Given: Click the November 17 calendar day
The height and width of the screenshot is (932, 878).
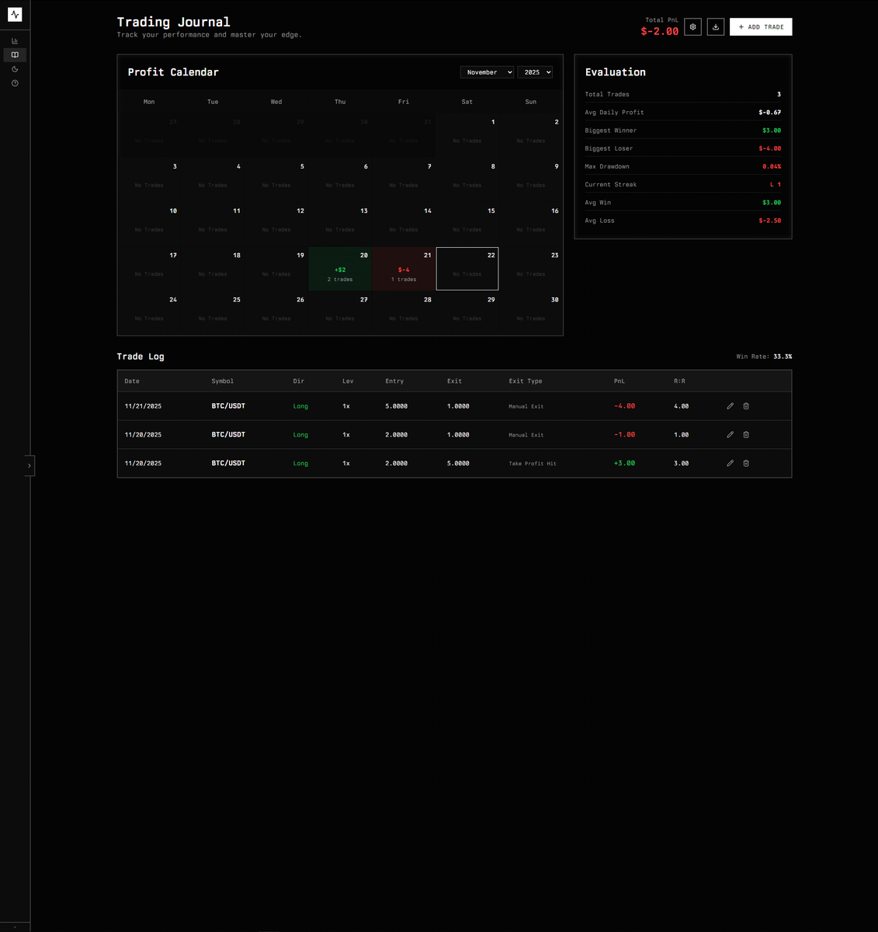Looking at the screenshot, I should click(149, 269).
